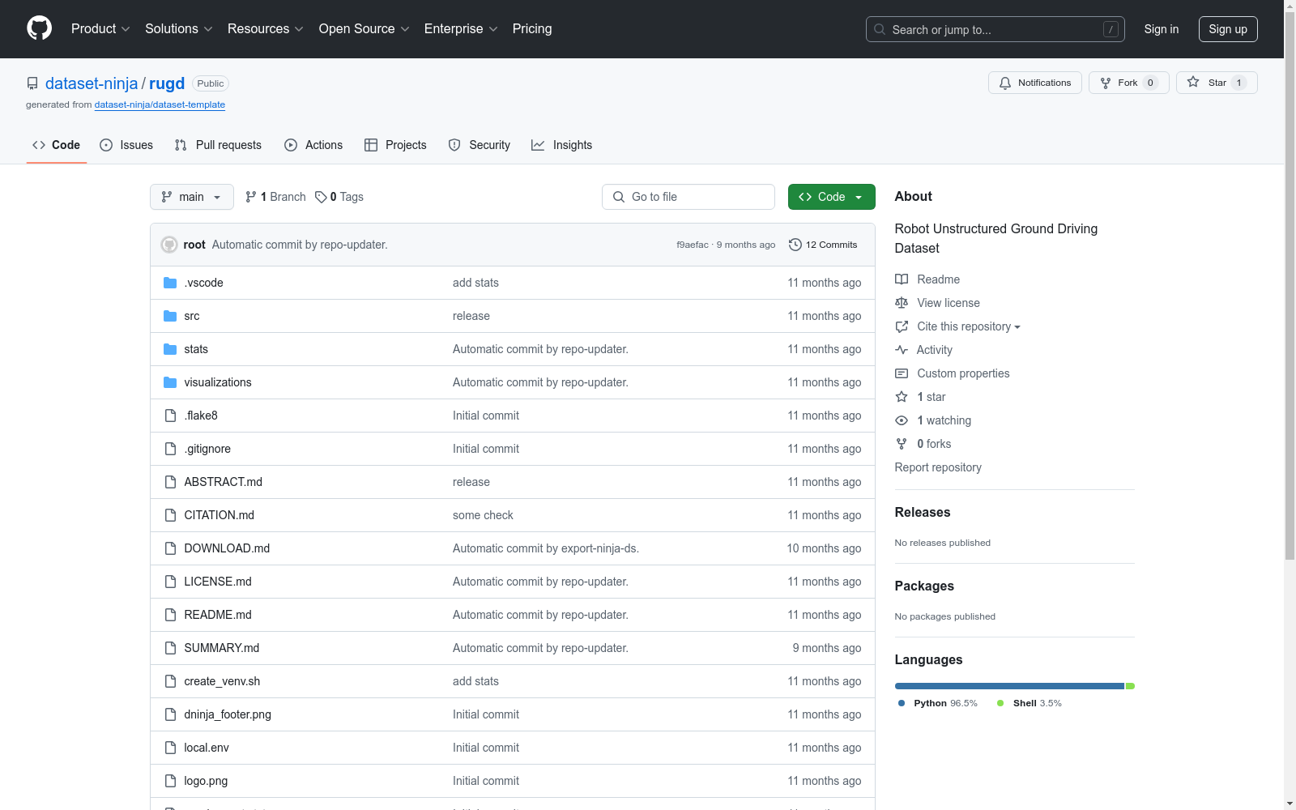Click the file icon beside README.md
Image resolution: width=1296 pixels, height=810 pixels.
(x=170, y=615)
